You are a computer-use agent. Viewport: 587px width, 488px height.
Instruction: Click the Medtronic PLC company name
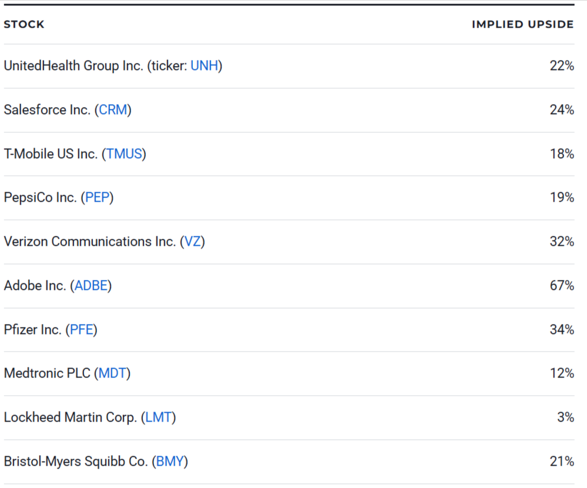(x=47, y=373)
